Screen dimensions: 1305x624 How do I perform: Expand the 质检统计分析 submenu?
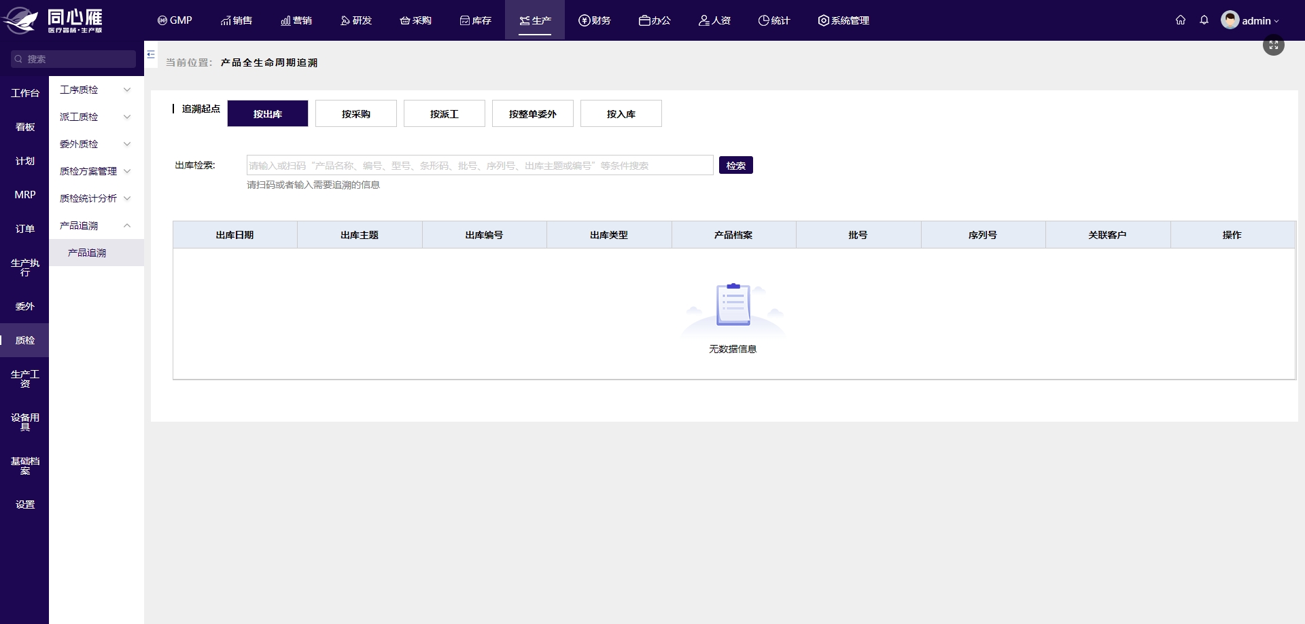tap(96, 198)
